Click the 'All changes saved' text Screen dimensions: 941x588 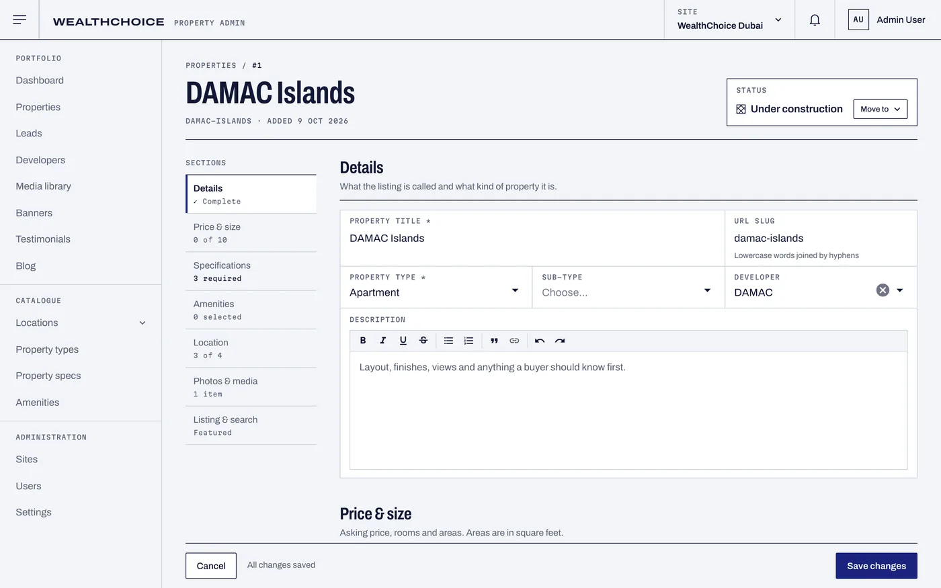click(x=281, y=565)
